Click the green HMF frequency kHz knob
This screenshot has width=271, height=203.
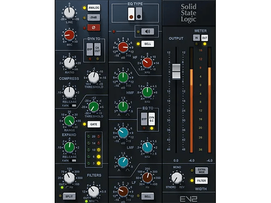pyautogui.click(x=147, y=92)
